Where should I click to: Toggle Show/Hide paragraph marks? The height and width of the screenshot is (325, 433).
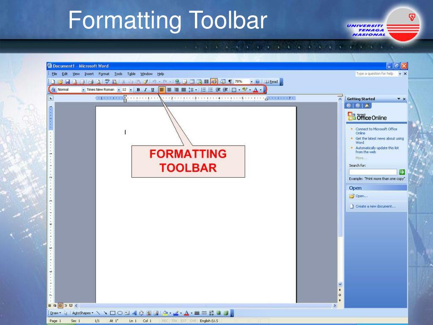pyautogui.click(x=230, y=82)
